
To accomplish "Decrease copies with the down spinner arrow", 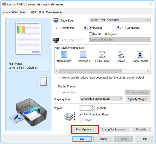I will click(x=93, y=109).
